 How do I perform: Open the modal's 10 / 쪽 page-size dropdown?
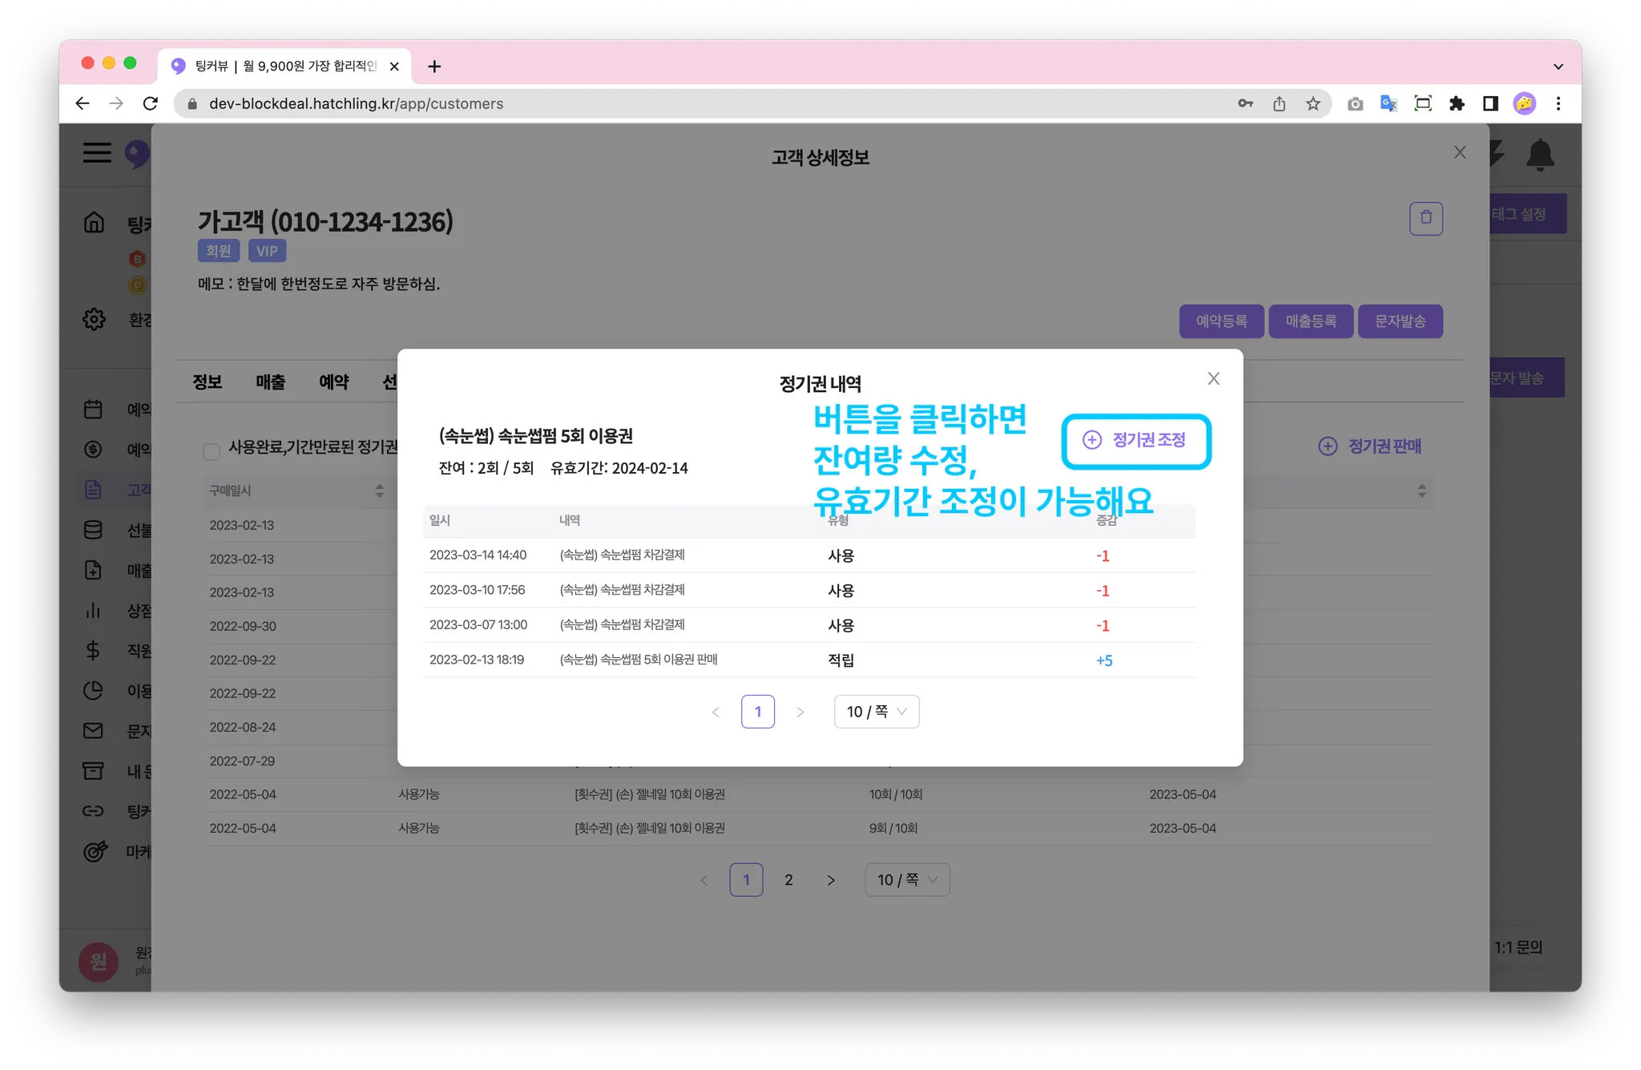point(876,712)
